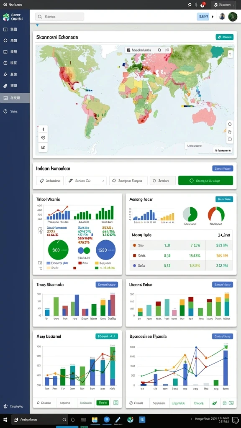
Task: Open the map layer dropdown overlay
Action: point(148,50)
